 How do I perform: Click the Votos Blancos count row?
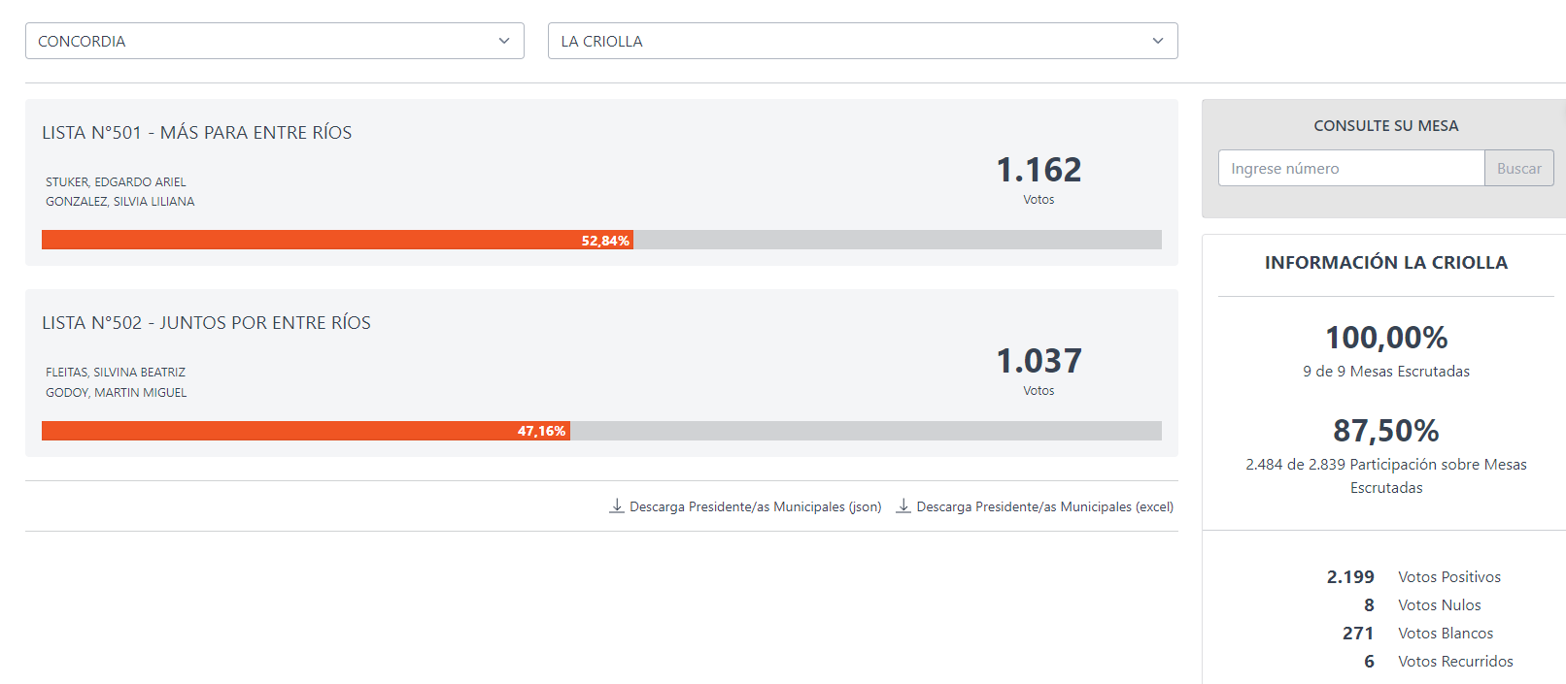1418,633
